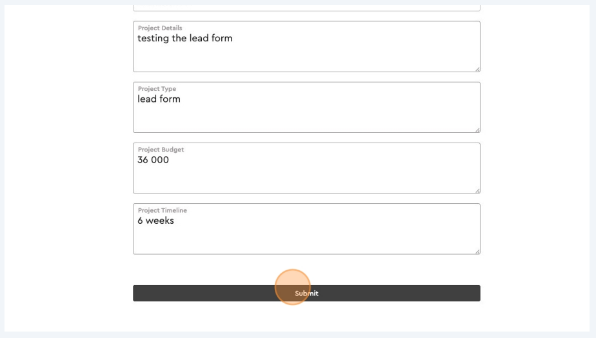
Task: Click the "Project Timeline" field label
Action: (163, 210)
